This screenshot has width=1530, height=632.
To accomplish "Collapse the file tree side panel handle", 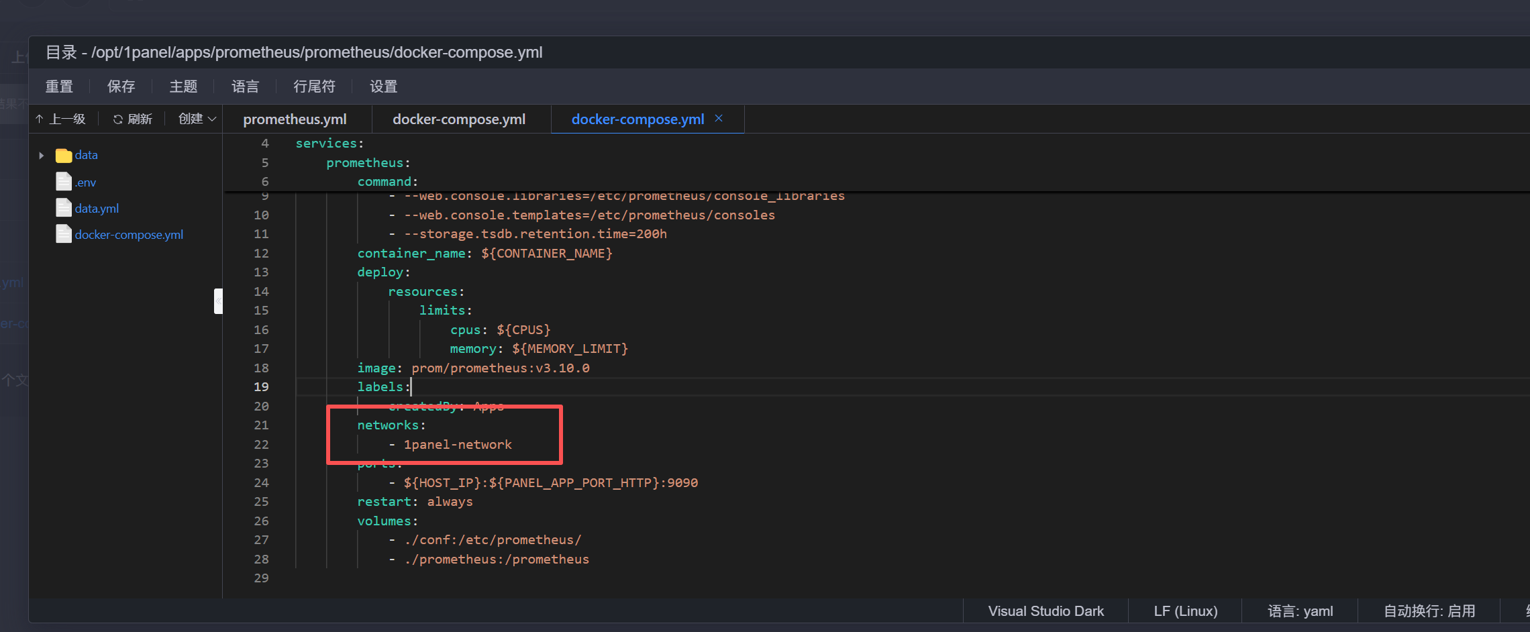I will click(x=218, y=301).
